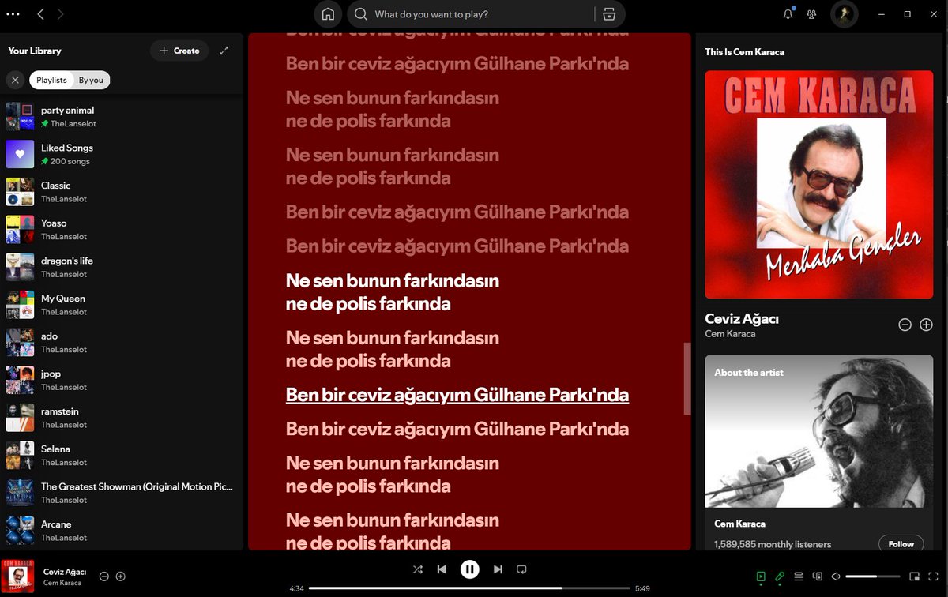This screenshot has height=597, width=948.
Task: Focus the What do you want to play field
Action: click(x=482, y=14)
